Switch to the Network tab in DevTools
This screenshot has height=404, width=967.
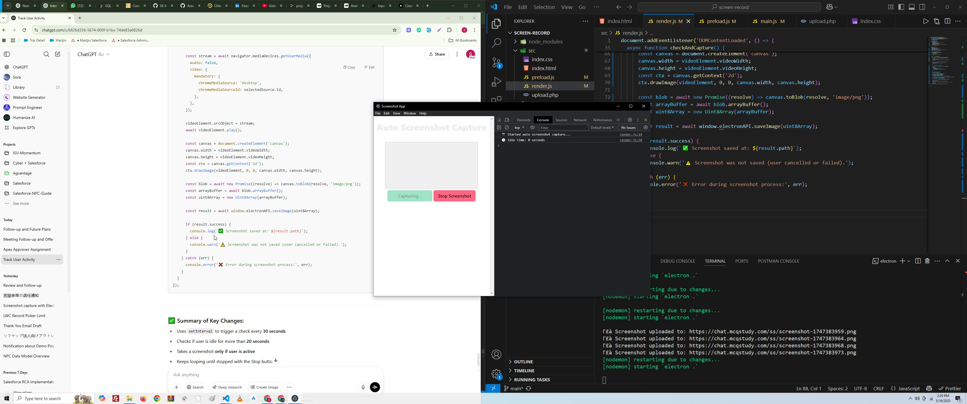pos(580,120)
